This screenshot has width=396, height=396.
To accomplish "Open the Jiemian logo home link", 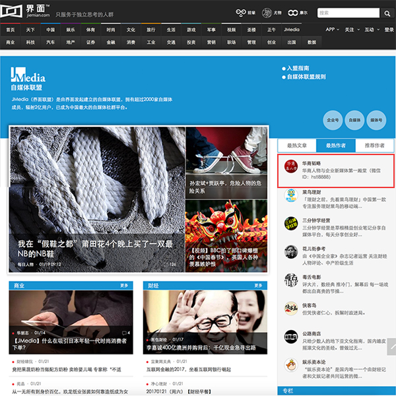I will [x=25, y=11].
